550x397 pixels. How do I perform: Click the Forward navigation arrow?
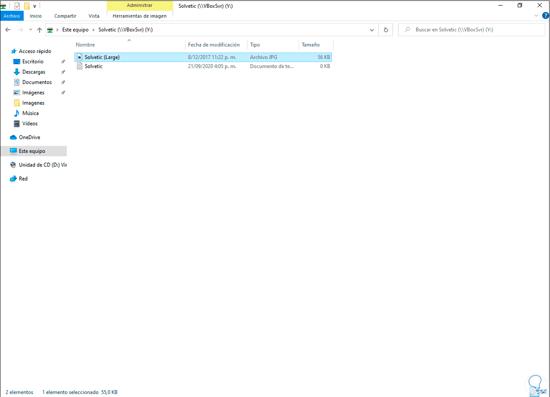[20, 30]
